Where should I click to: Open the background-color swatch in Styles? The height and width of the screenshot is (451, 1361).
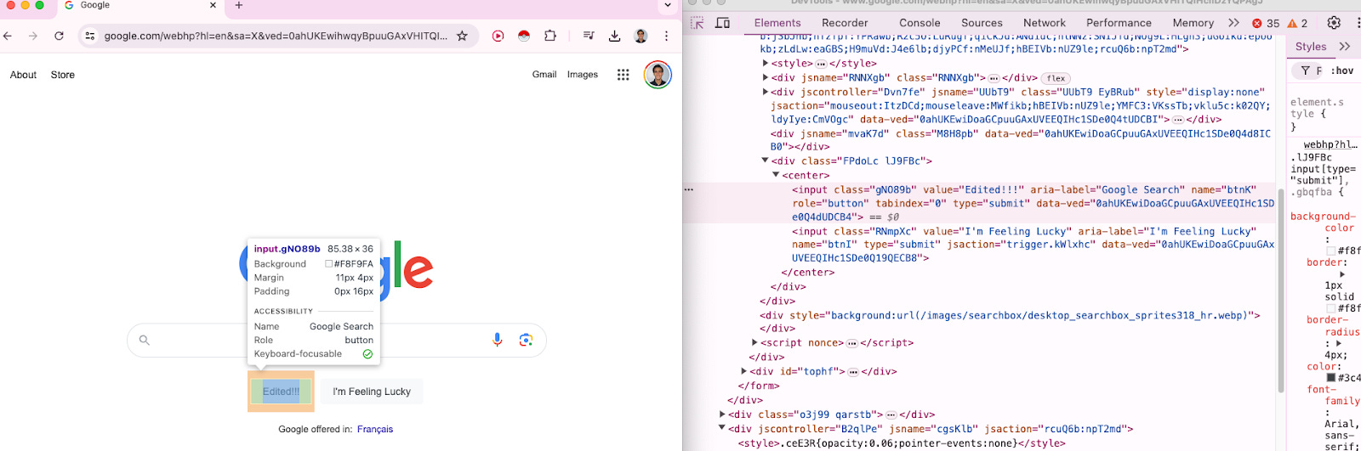[x=1332, y=251]
